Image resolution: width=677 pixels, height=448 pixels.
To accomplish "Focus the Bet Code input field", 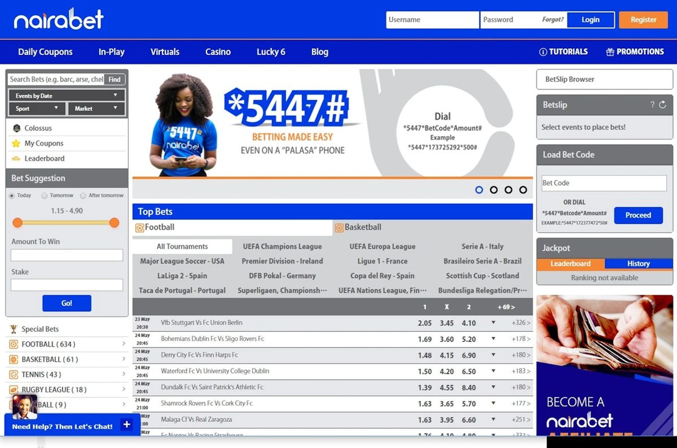I will [604, 183].
